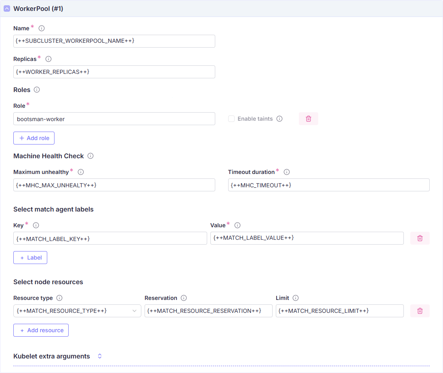443x373 pixels.
Task: Expand Kubelet extra arguments section
Action: pos(100,356)
